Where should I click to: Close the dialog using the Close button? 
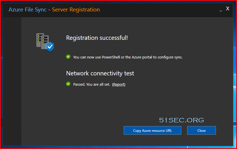(201, 130)
